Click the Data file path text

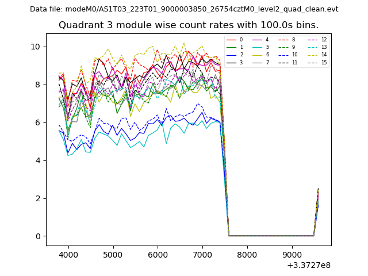[x=184, y=9]
